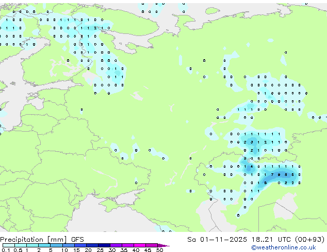
Task: Click the 0.1–0.5 mm legend color box
Action: [x=9, y=245]
